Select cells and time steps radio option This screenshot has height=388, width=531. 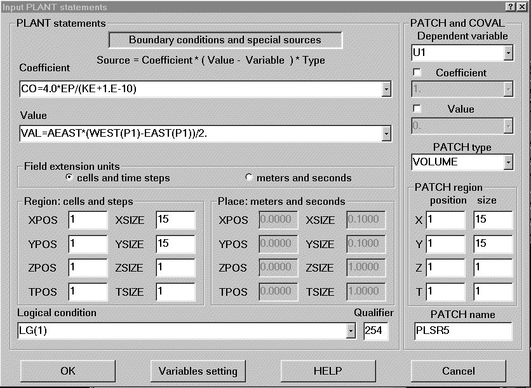pos(70,177)
